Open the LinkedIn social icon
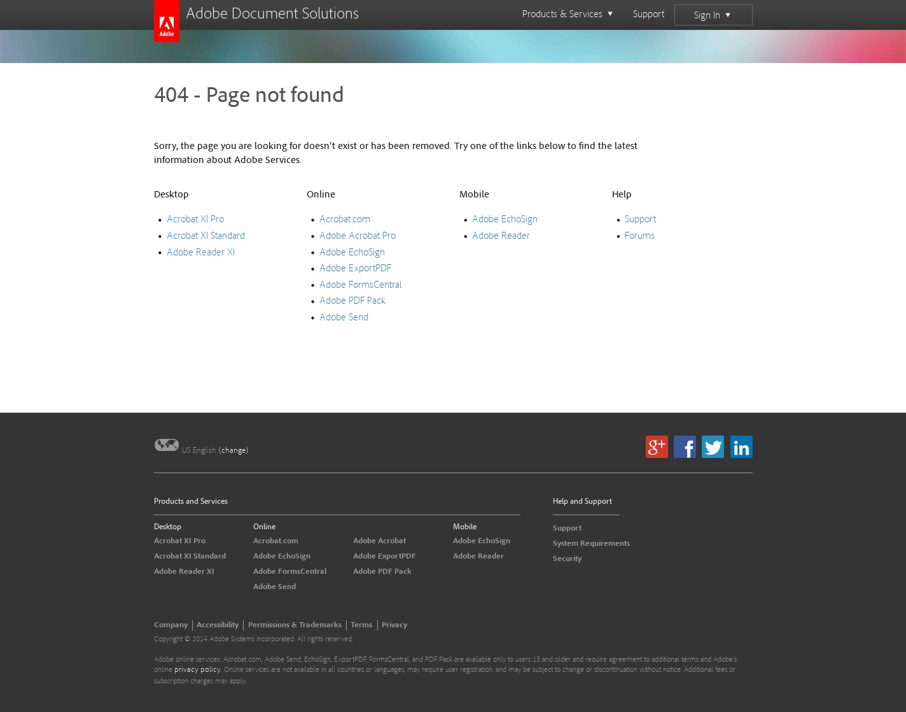 pos(741,446)
